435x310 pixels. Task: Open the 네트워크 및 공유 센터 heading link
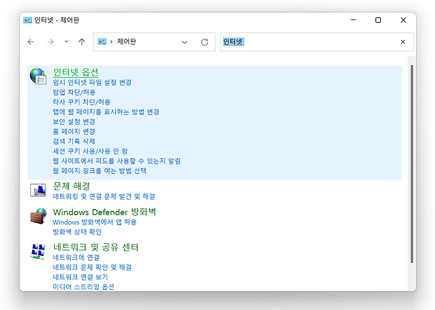point(96,247)
